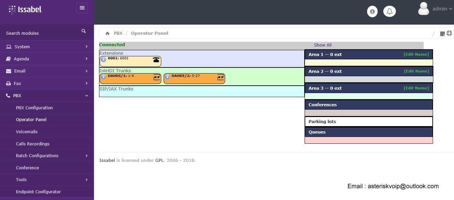Click telephone icon on extension 6001

tap(156, 60)
